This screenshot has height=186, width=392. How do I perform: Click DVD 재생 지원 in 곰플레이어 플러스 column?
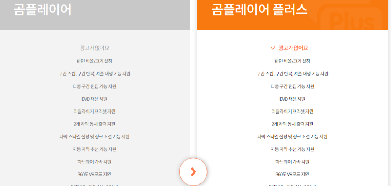click(292, 99)
